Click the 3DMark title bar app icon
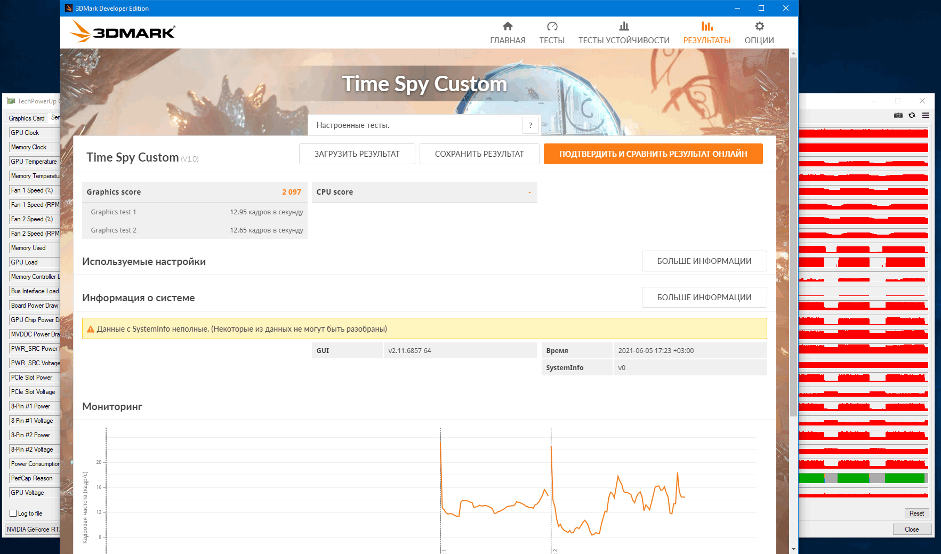The height and width of the screenshot is (554, 941). (x=69, y=8)
